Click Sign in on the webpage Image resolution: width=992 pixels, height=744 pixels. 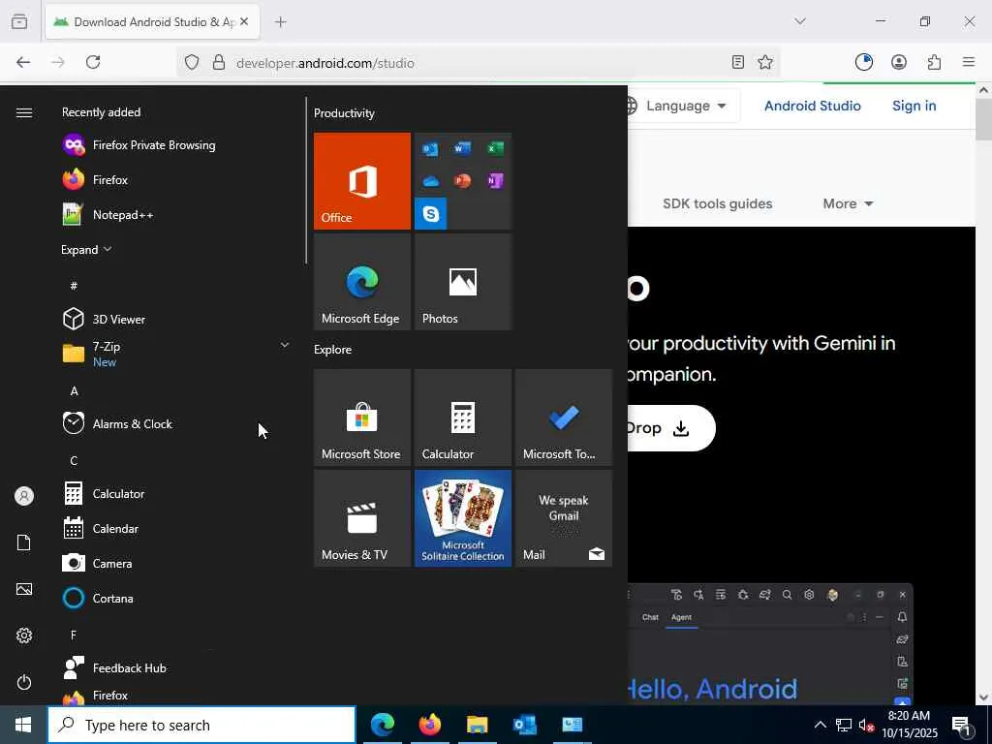coord(914,106)
